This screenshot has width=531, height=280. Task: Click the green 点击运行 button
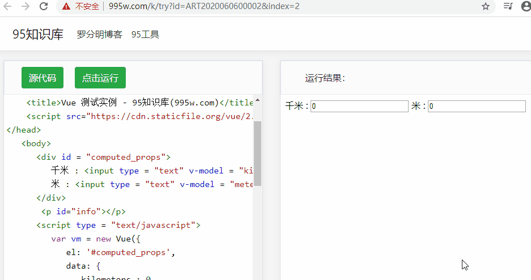(x=100, y=78)
